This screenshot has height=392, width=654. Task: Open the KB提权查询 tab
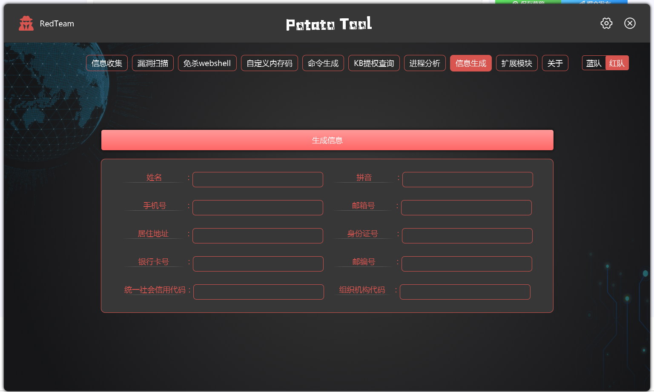[374, 63]
